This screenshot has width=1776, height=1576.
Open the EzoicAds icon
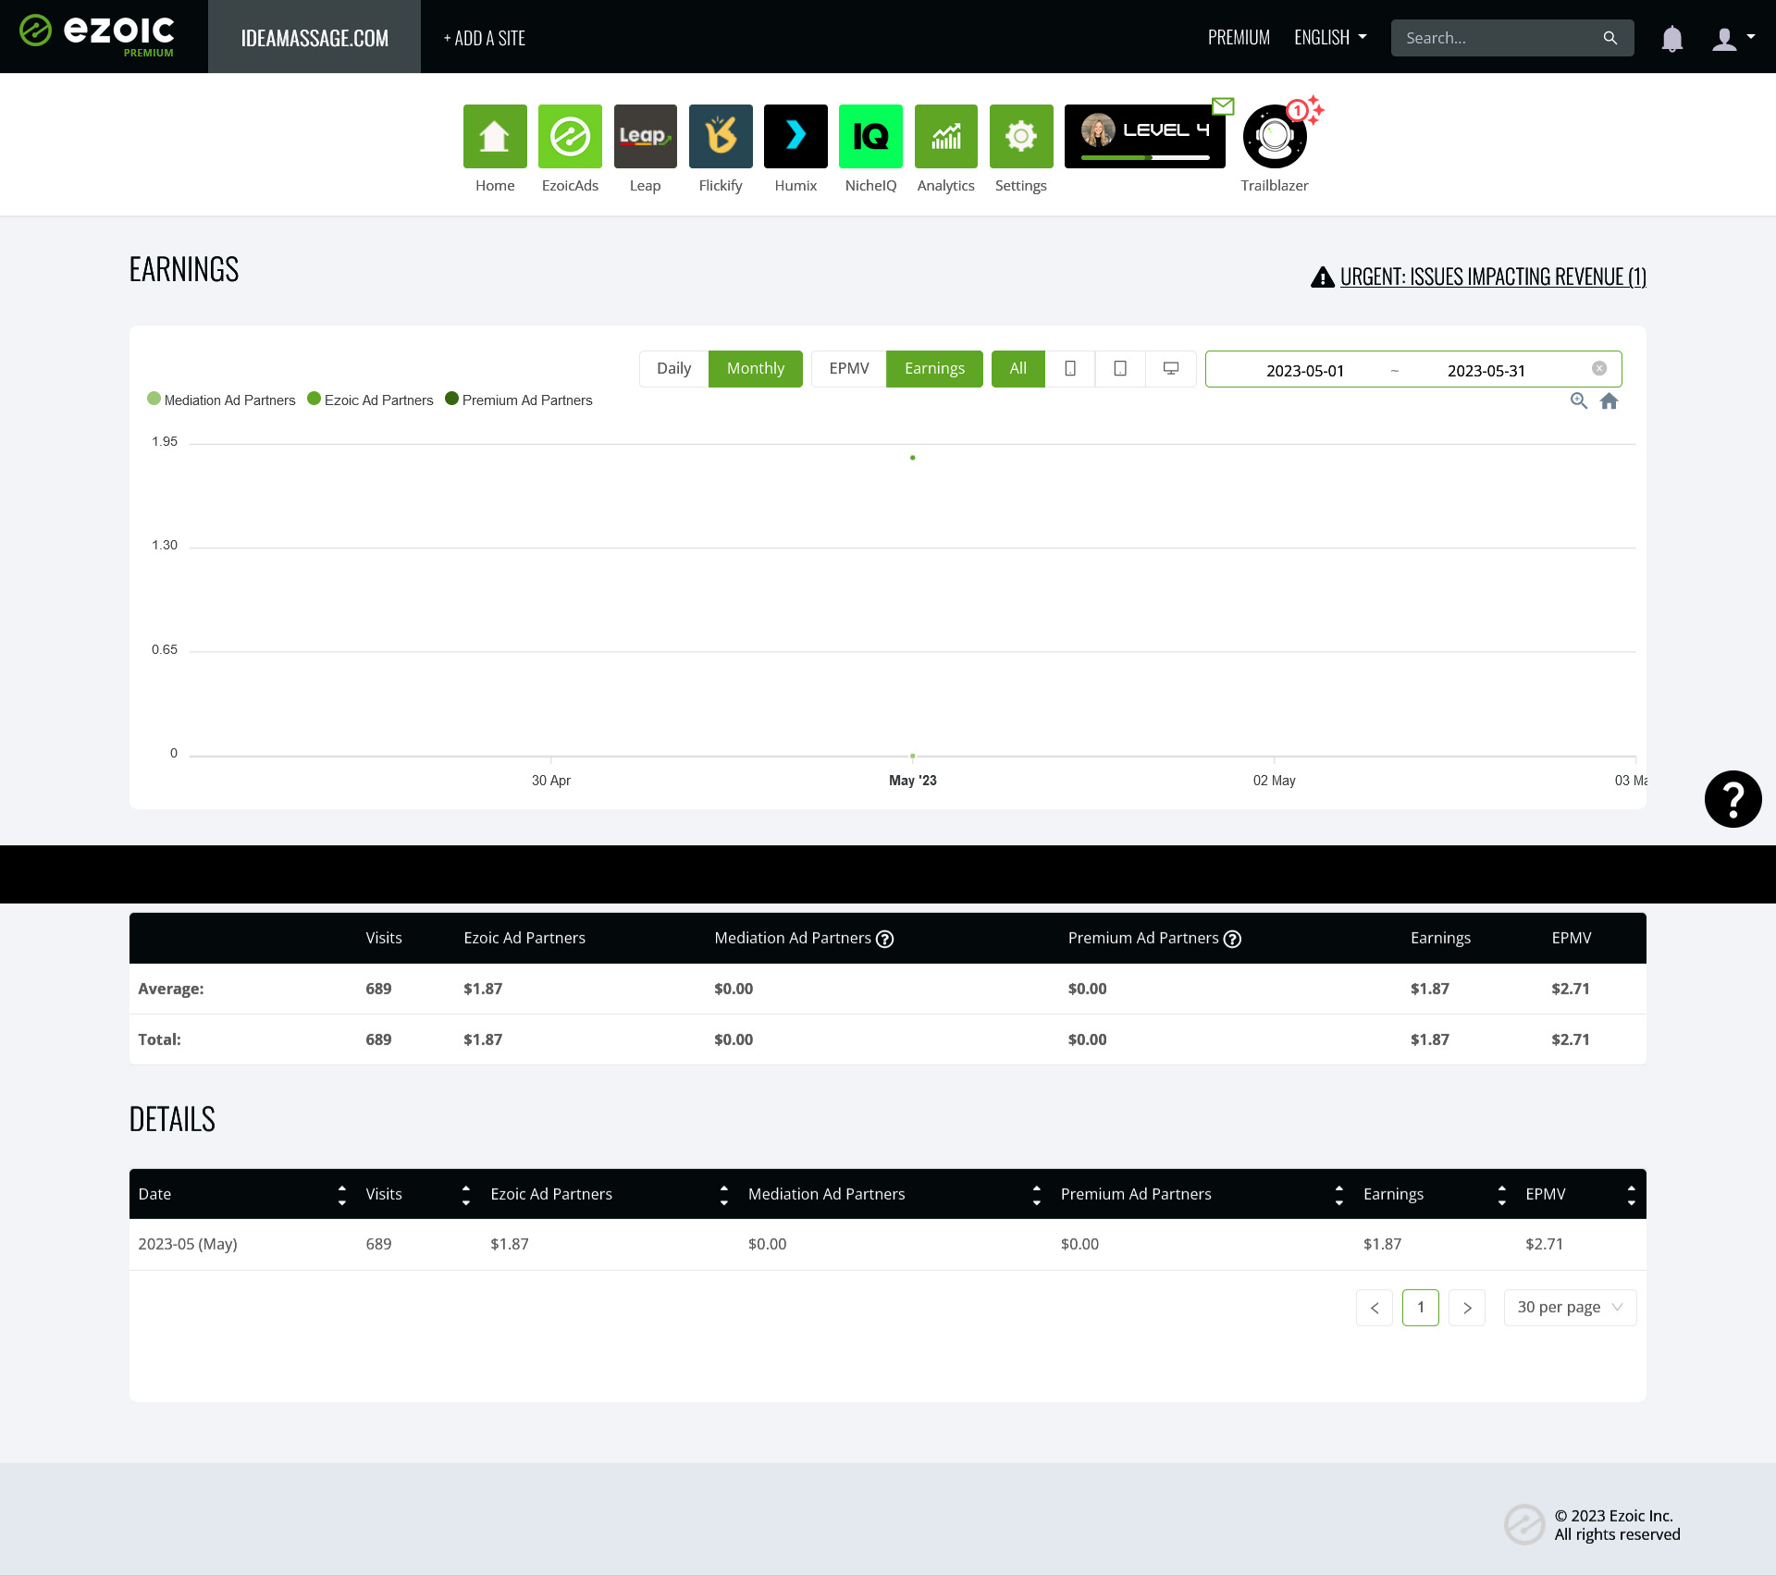tap(570, 136)
